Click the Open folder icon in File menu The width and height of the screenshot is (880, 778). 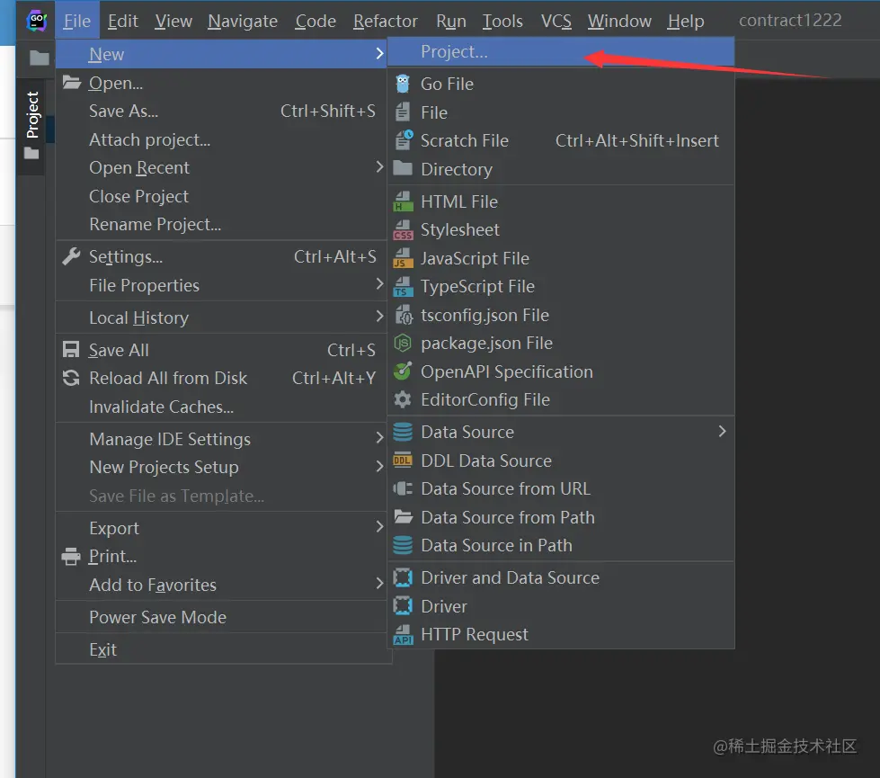point(72,83)
